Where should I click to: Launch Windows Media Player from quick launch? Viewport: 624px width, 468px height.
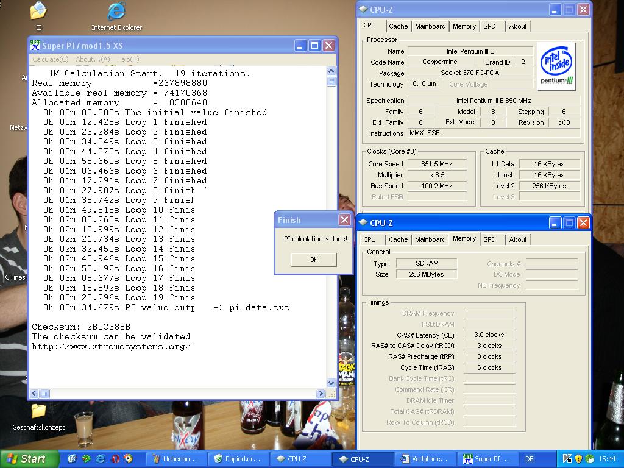128,459
